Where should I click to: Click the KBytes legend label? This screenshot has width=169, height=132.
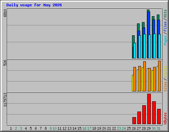[x=165, y=118]
